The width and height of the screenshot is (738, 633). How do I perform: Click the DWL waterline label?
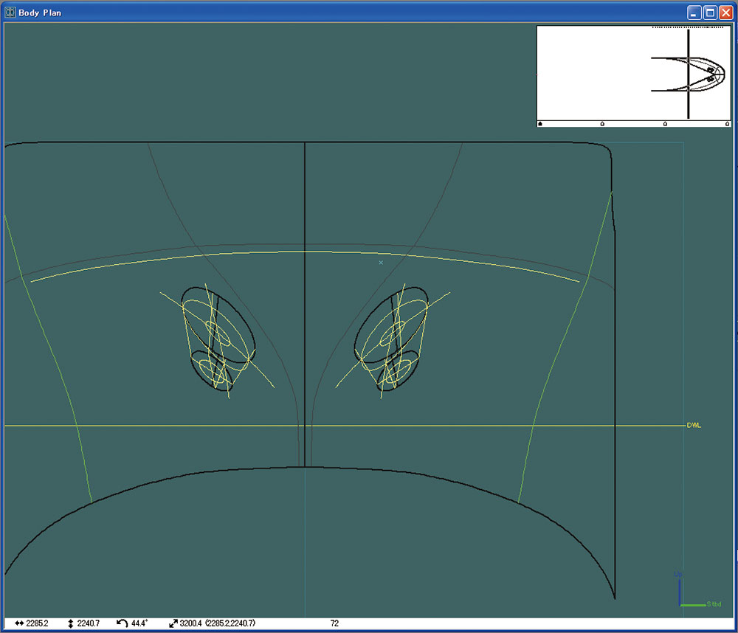point(694,426)
